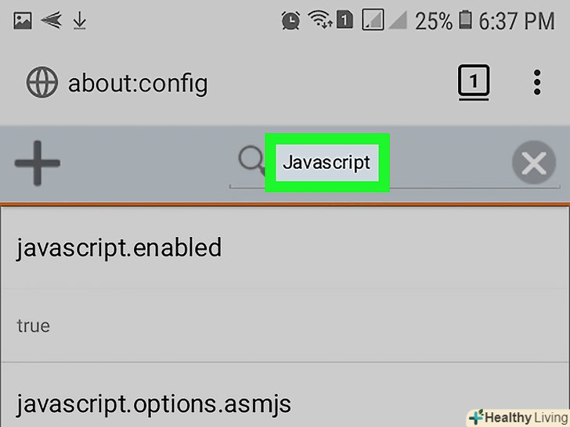Tap the plus add preference icon
This screenshot has height=427, width=570.
click(x=37, y=163)
